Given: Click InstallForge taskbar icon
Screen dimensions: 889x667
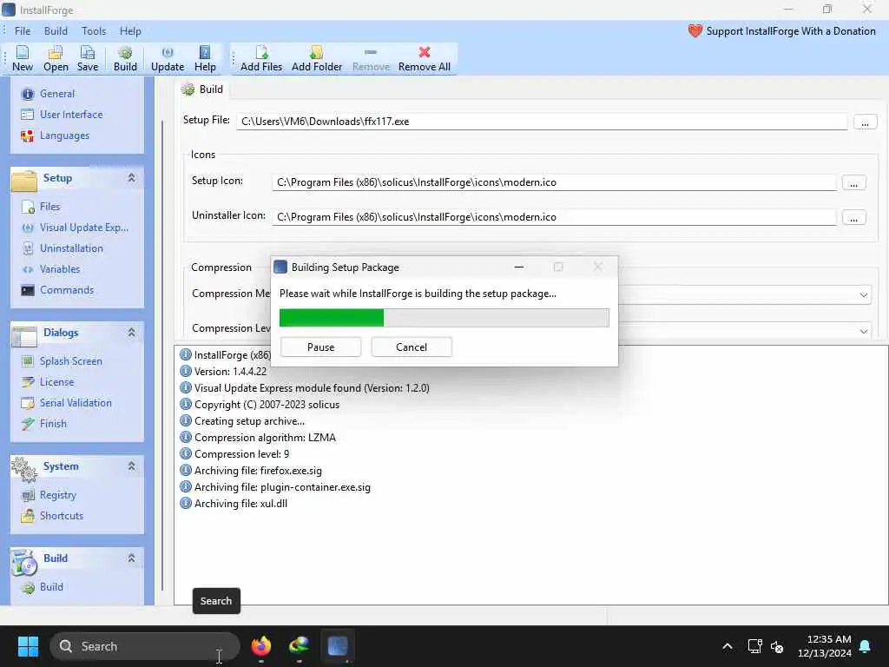Looking at the screenshot, I should pos(338,646).
